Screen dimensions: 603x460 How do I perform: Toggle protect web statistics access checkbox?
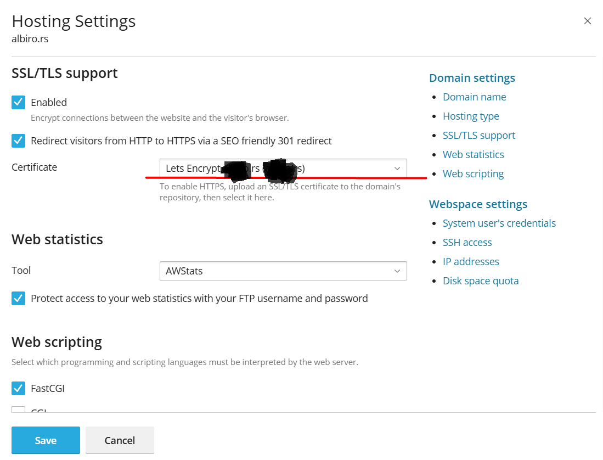(19, 298)
